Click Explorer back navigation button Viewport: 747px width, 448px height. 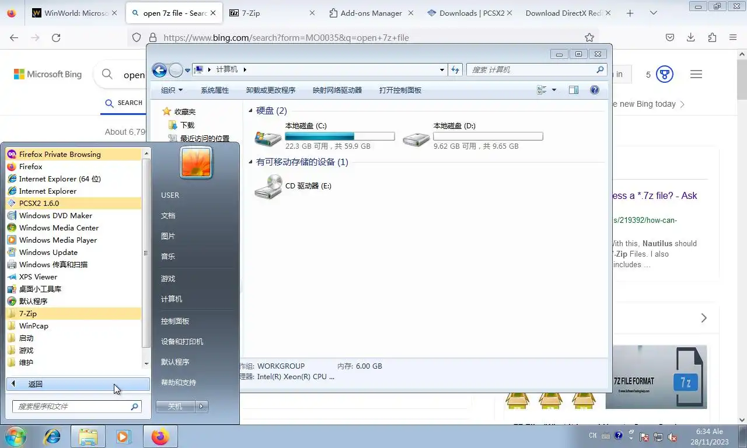159,70
